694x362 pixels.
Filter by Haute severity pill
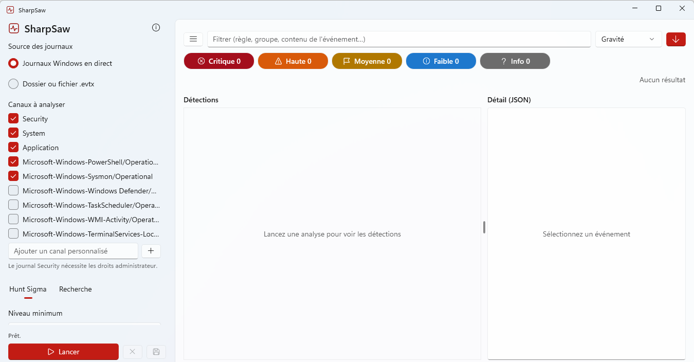tap(293, 61)
